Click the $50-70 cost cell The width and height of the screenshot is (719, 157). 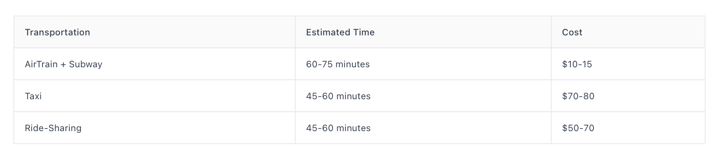pyautogui.click(x=628, y=128)
